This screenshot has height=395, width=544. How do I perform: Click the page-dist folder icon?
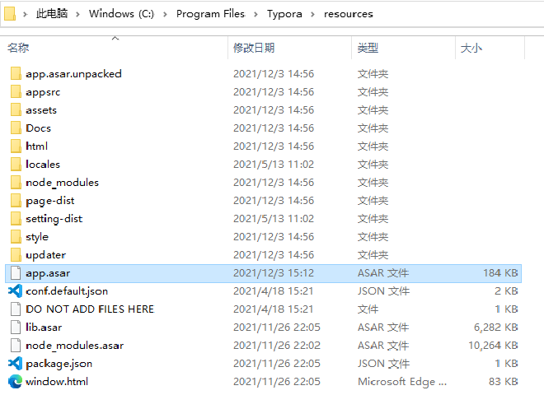click(x=16, y=200)
